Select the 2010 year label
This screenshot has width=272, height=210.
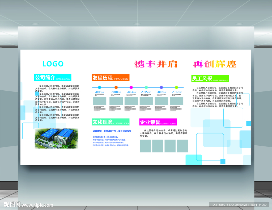[116, 92]
